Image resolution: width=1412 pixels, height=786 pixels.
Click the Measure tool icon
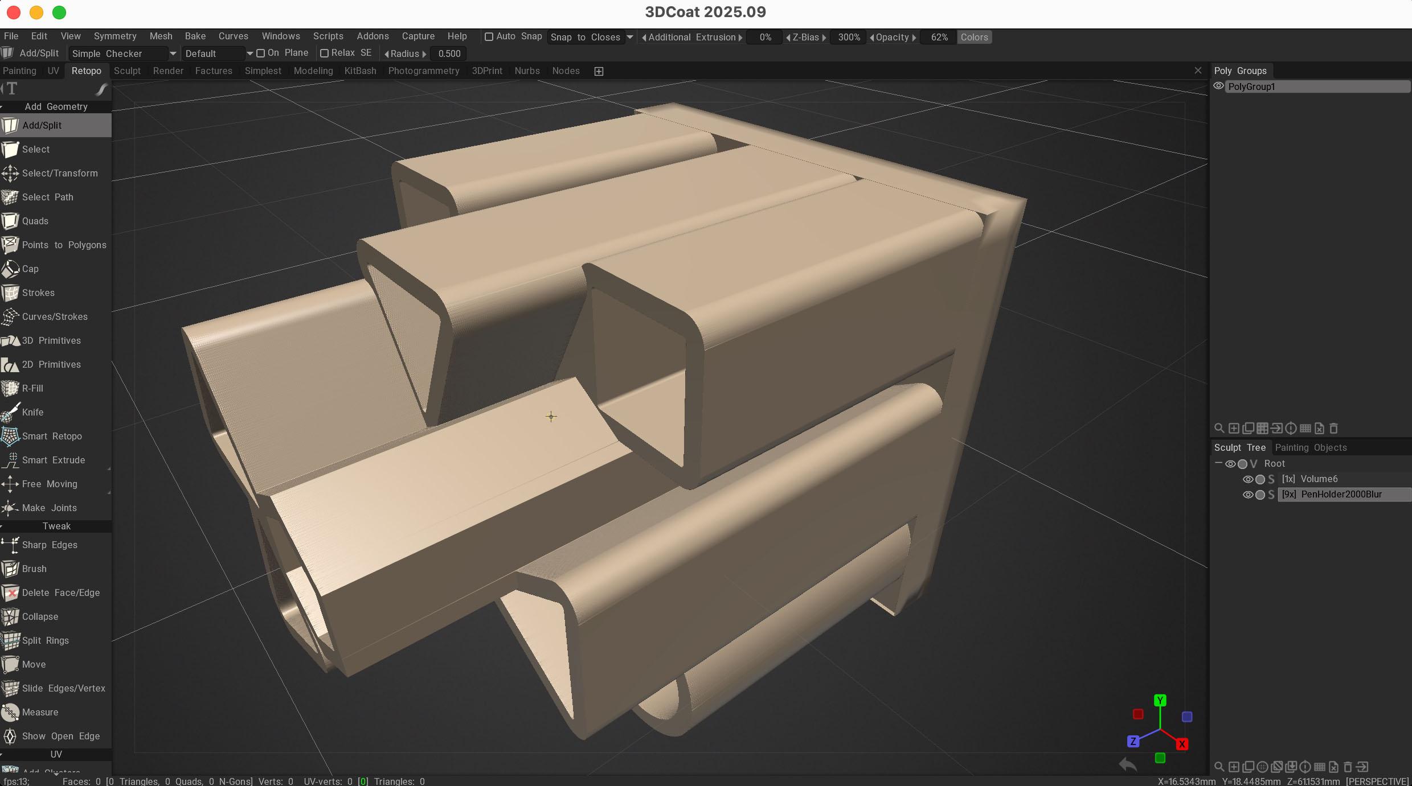(x=10, y=712)
